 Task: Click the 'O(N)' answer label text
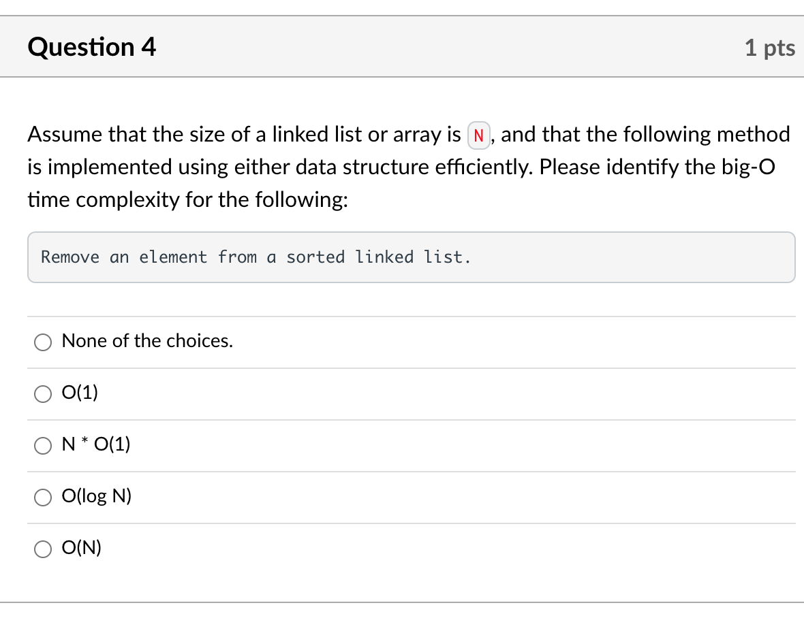click(82, 547)
